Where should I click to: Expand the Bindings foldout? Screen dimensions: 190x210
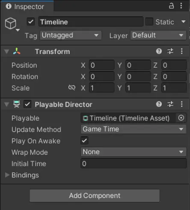coord(22,175)
